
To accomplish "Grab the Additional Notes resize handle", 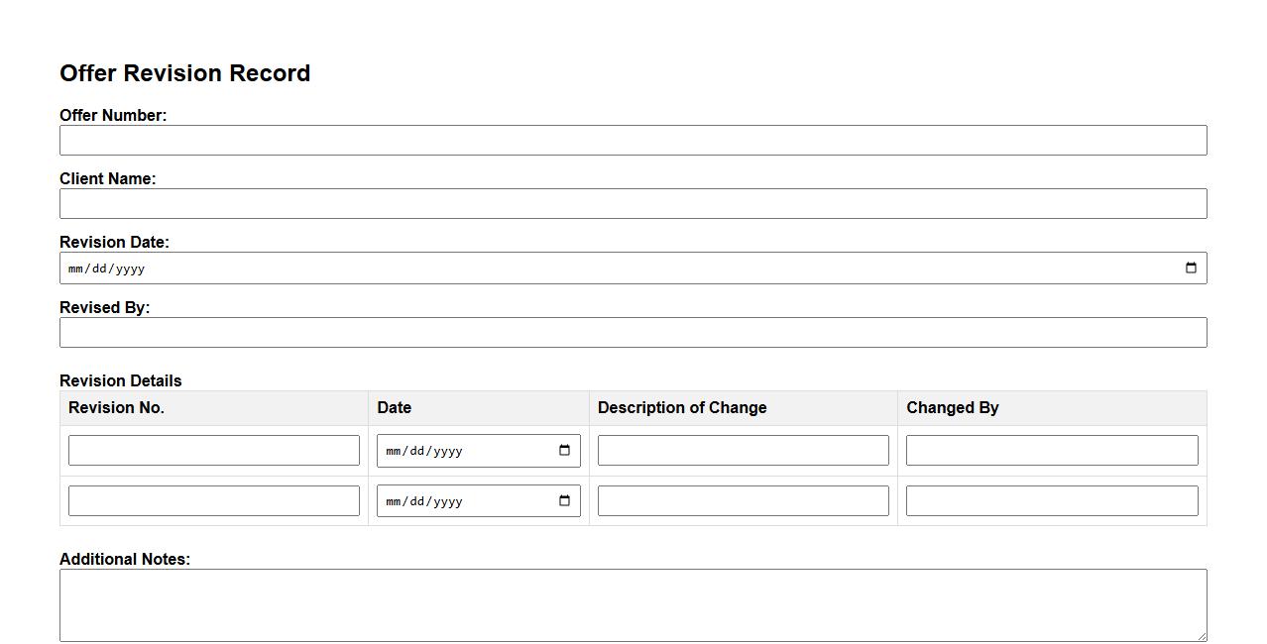I will [1202, 636].
